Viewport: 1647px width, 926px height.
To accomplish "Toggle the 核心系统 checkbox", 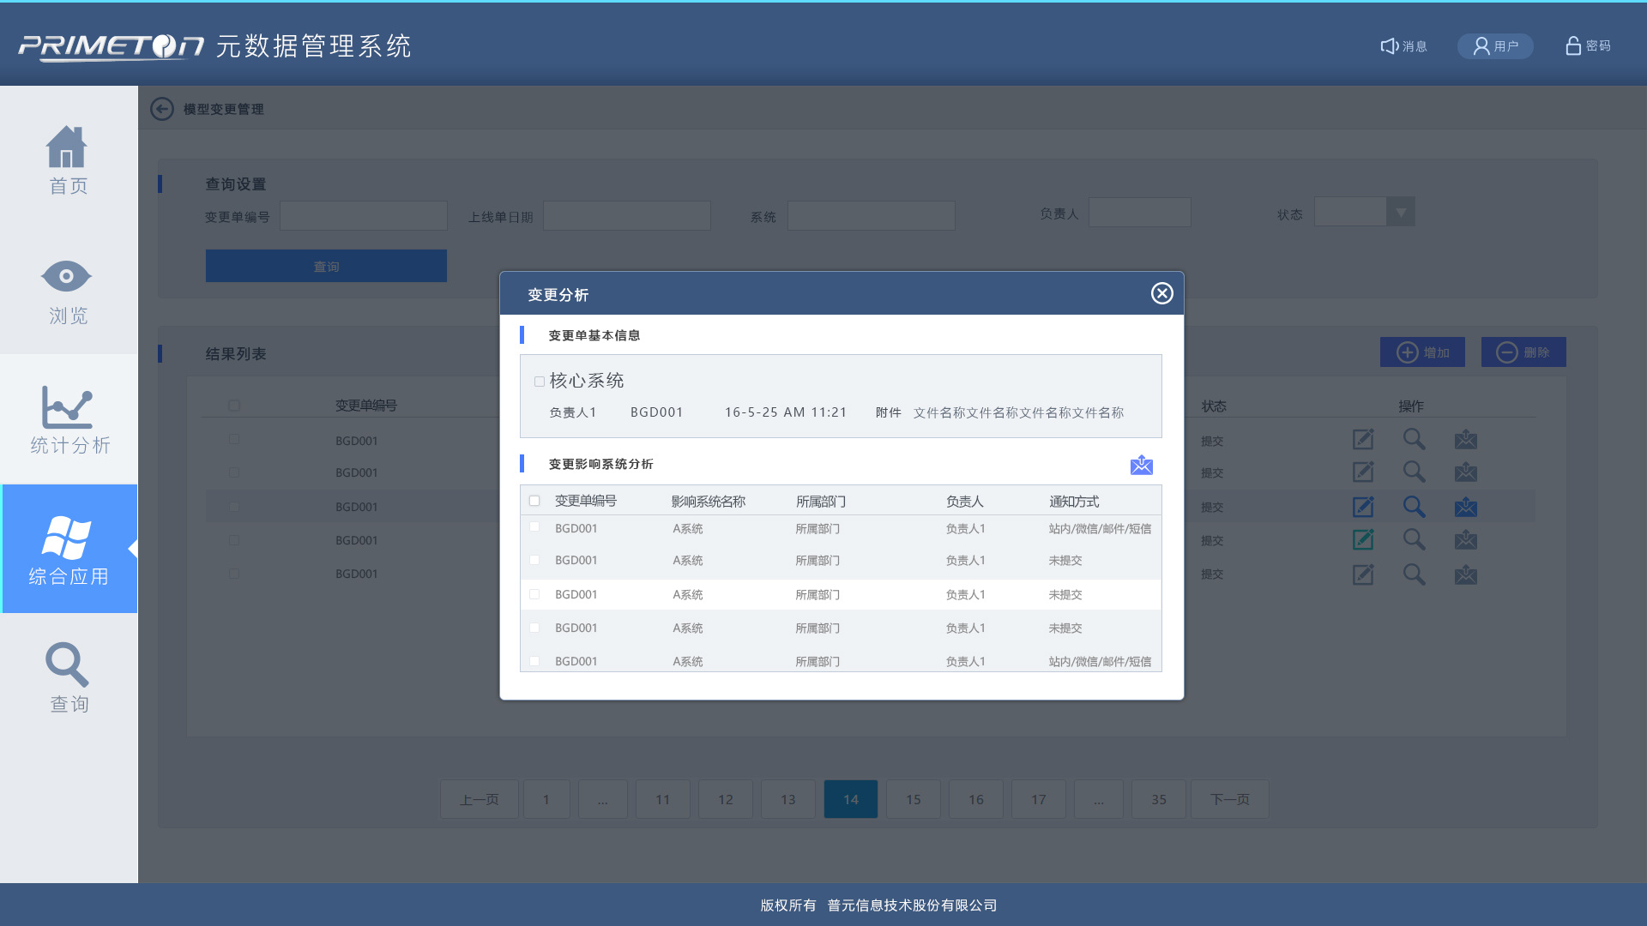I will point(540,382).
